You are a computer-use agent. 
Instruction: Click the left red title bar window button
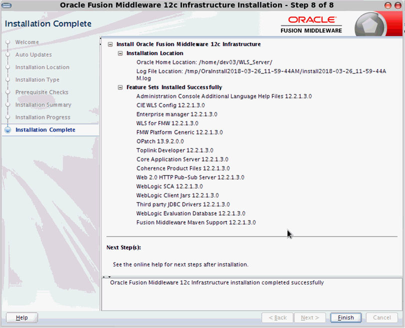(x=388, y=5)
